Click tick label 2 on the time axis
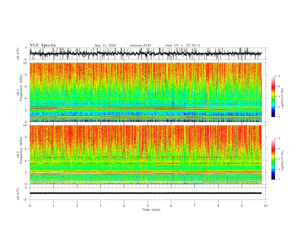Viewport: 299px width, 231px height. [x=77, y=206]
